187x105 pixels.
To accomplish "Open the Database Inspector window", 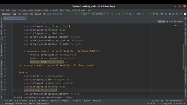I will pos(60,101).
